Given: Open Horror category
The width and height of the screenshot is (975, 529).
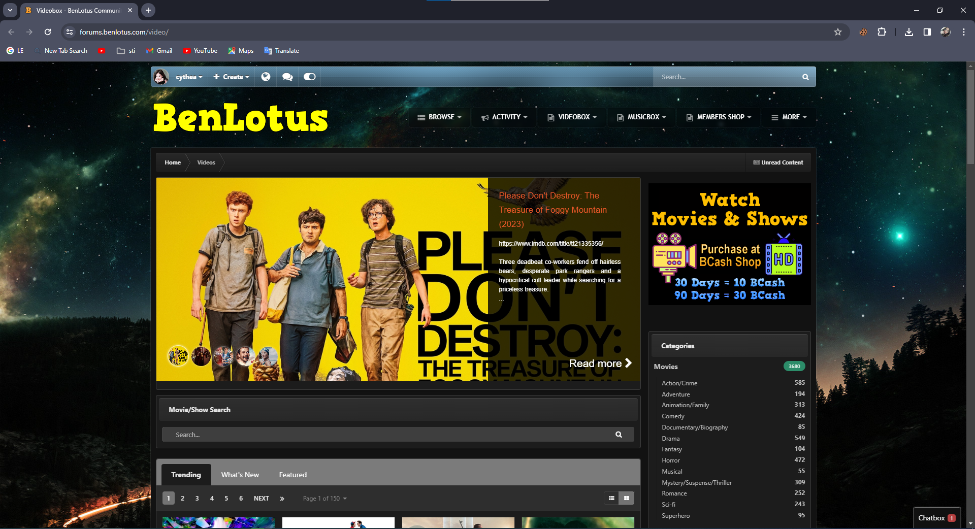Looking at the screenshot, I should pos(670,460).
